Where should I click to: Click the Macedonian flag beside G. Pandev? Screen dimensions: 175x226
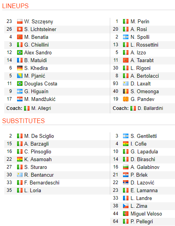point(126,99)
